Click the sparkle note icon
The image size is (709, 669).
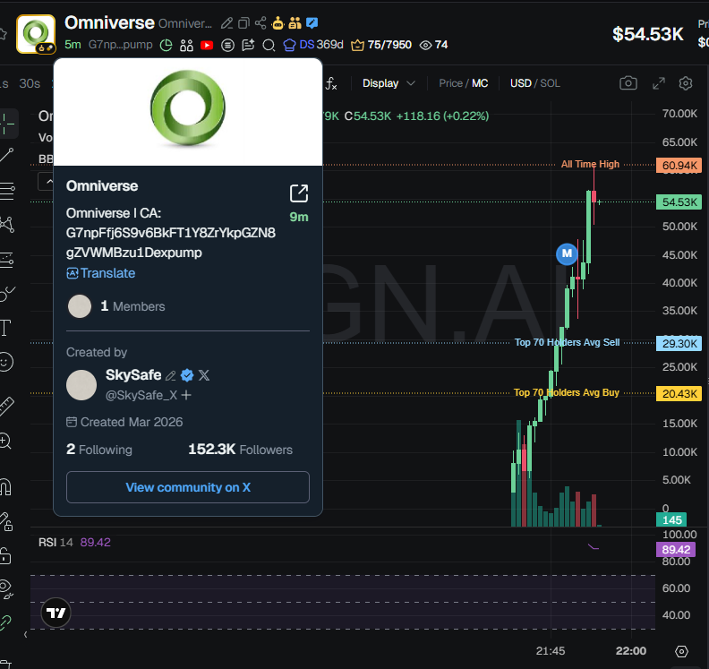pos(248,46)
